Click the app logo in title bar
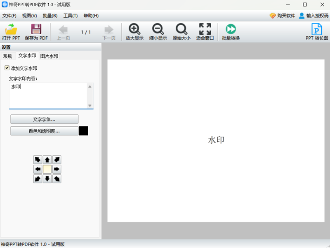 pyautogui.click(x=5, y=5)
